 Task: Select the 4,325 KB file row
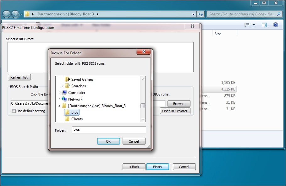(219, 89)
